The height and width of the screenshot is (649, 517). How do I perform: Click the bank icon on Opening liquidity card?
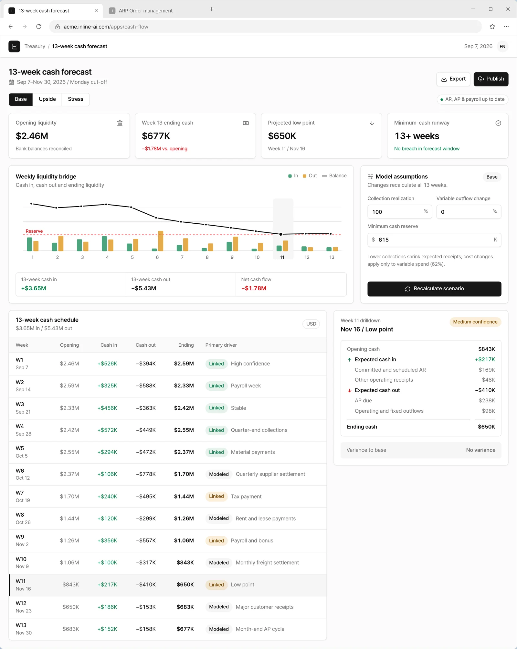(x=120, y=123)
